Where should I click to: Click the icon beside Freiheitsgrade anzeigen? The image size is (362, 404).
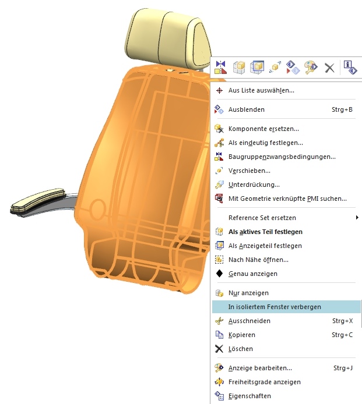point(219,382)
